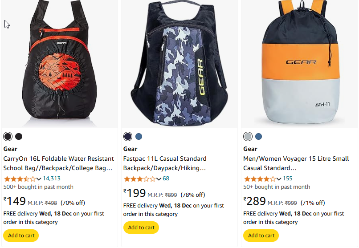The height and width of the screenshot is (248, 359).
Task: Expand rating chevron beside 14,313 reviews
Action: [x=39, y=179]
